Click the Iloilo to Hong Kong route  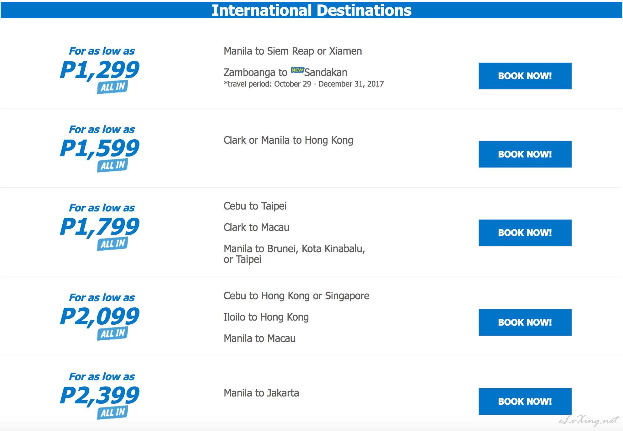266,317
